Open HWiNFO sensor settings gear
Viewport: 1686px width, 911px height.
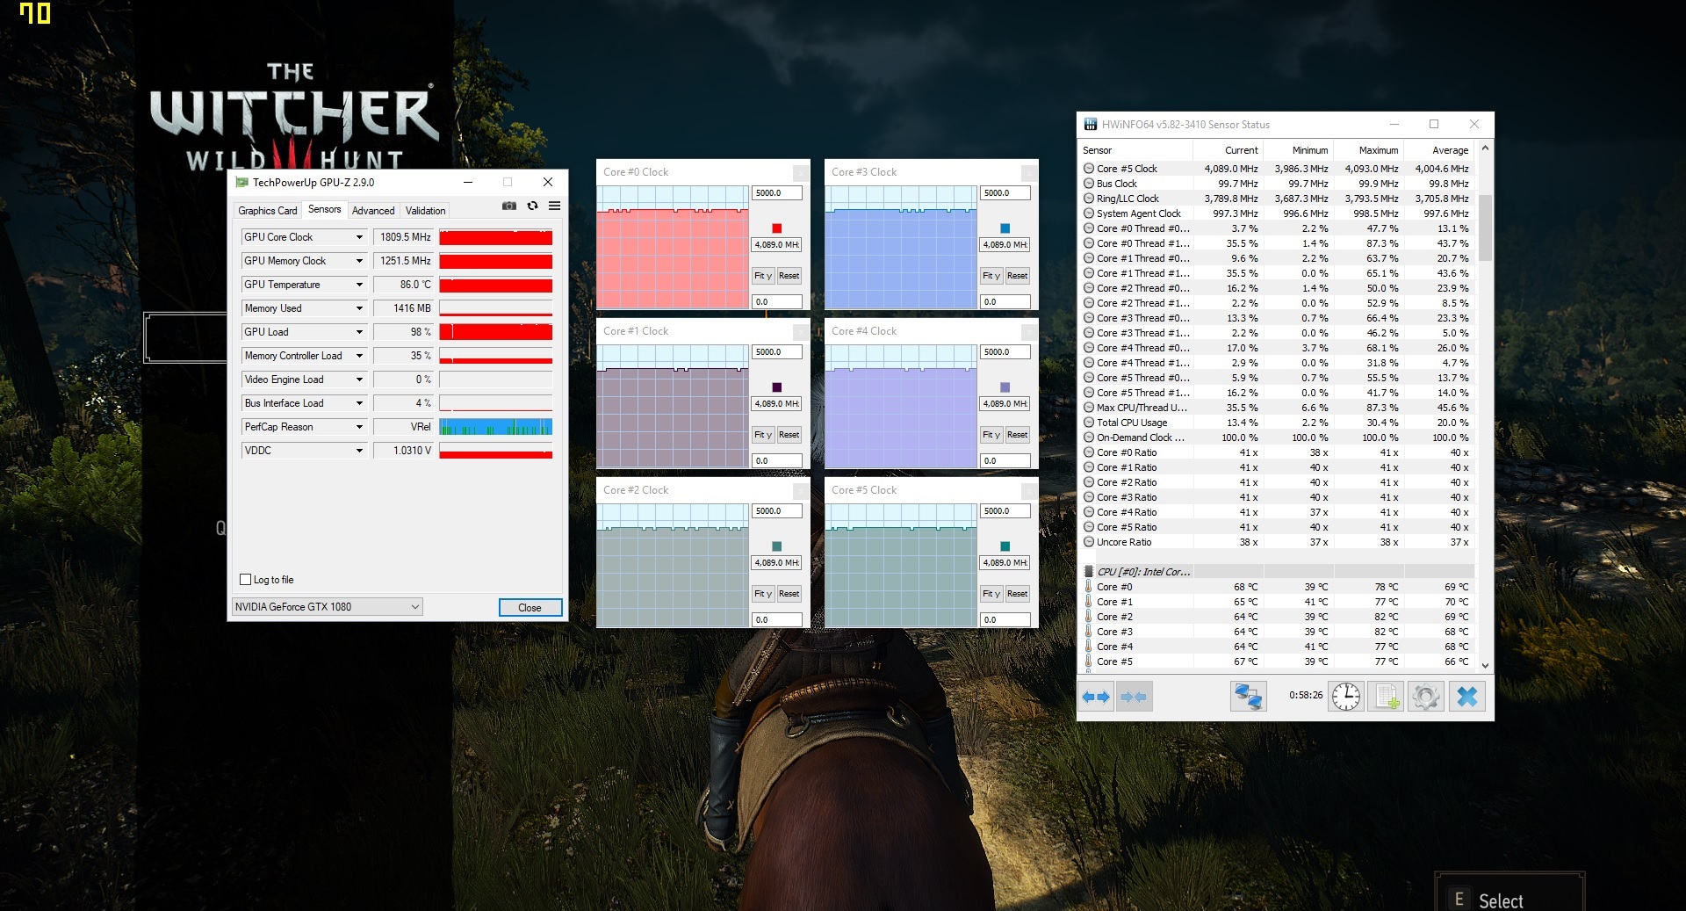1426,697
